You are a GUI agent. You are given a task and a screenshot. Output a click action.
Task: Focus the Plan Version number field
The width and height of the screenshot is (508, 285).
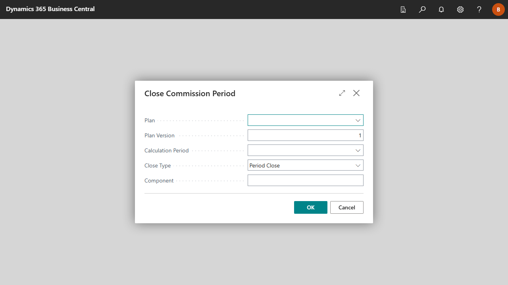point(306,135)
